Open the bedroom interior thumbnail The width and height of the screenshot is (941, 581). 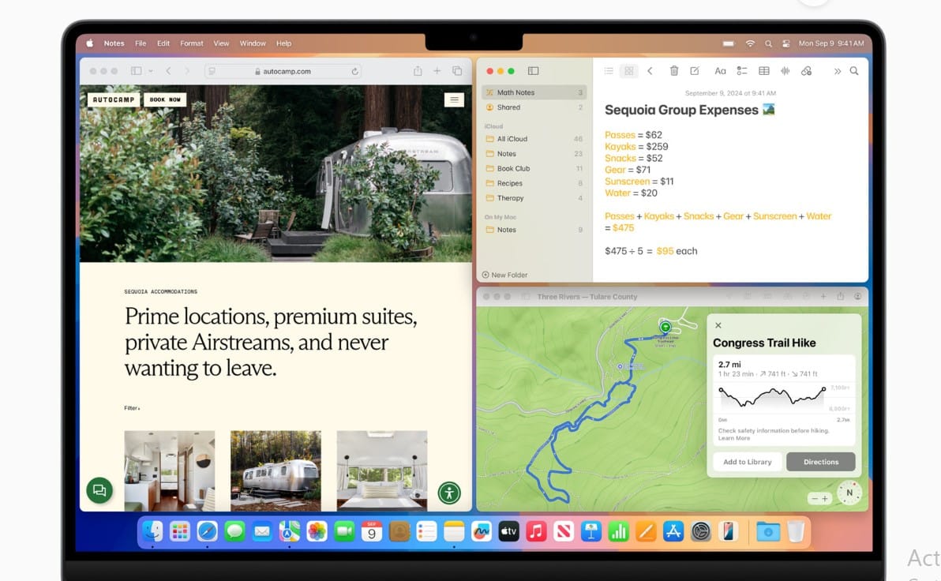[x=381, y=470]
